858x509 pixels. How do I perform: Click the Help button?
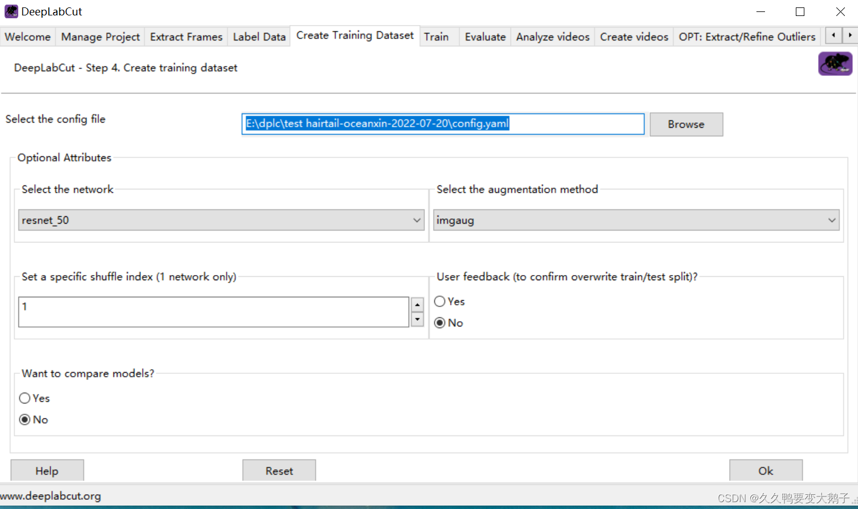pos(47,471)
